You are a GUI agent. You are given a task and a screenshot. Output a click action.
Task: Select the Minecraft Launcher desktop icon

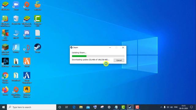pos(5,50)
